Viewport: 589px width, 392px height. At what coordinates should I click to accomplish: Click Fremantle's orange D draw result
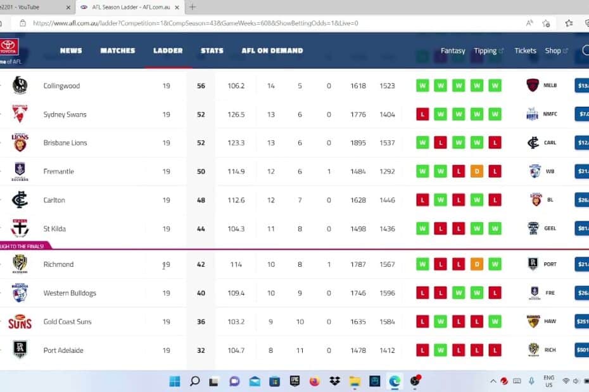click(x=477, y=171)
